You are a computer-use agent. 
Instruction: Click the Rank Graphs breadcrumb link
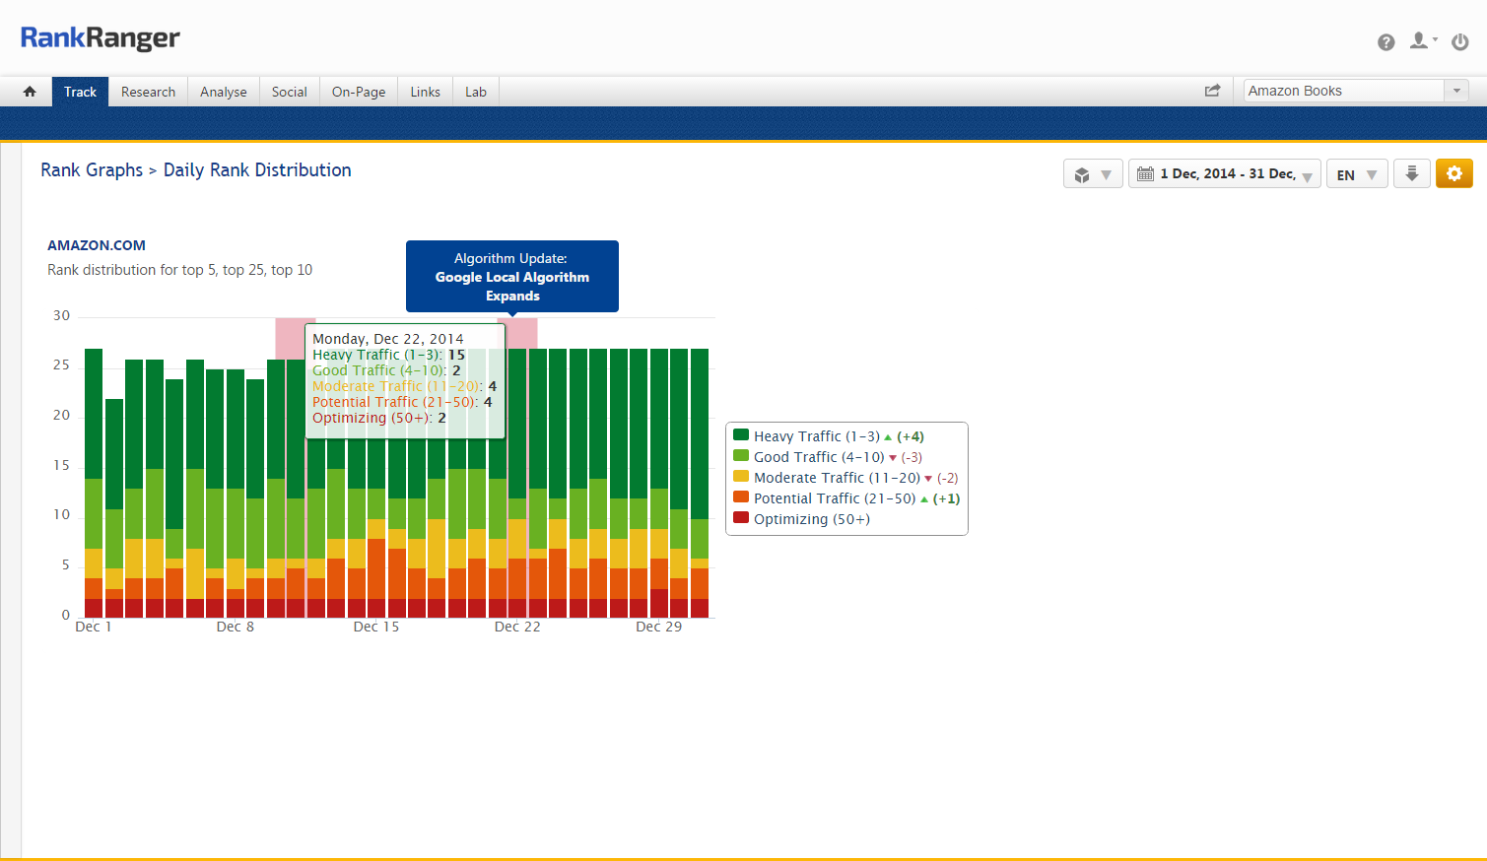click(x=92, y=170)
